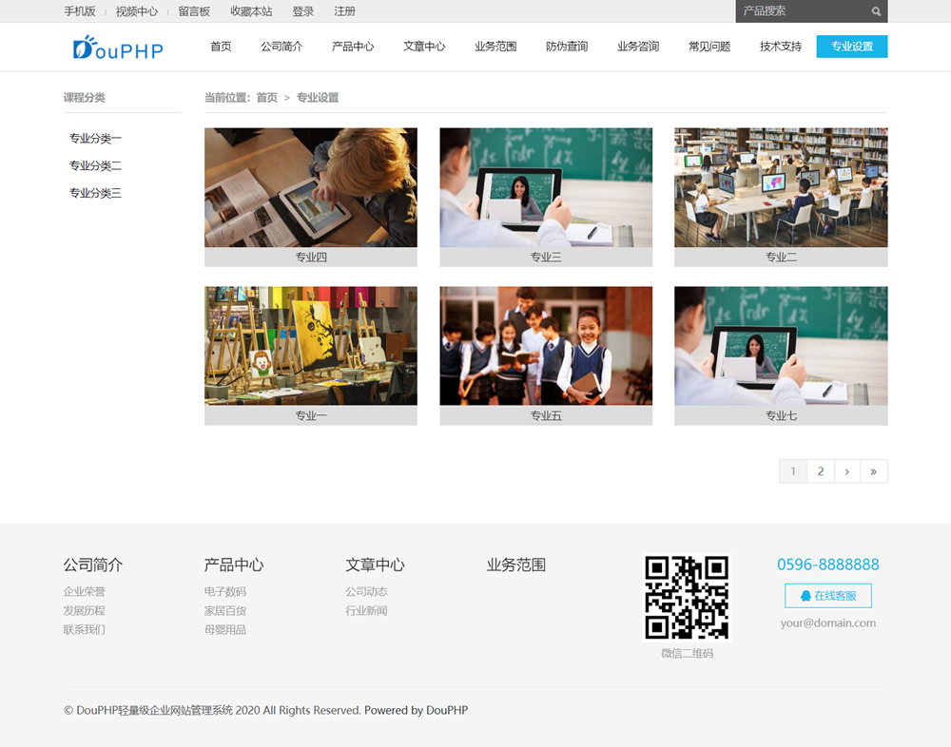Open the 留言板 link

pos(194,10)
